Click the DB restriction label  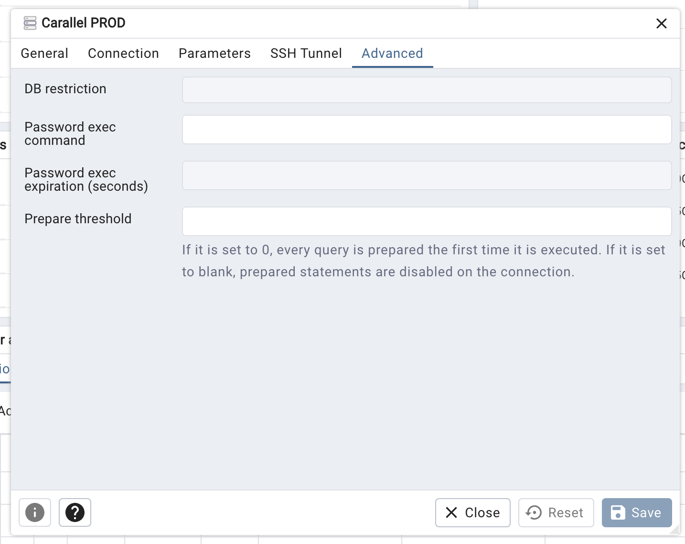tap(65, 89)
